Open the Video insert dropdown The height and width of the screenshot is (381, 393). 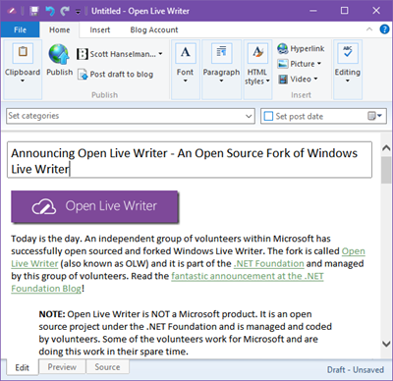pyautogui.click(x=298, y=79)
